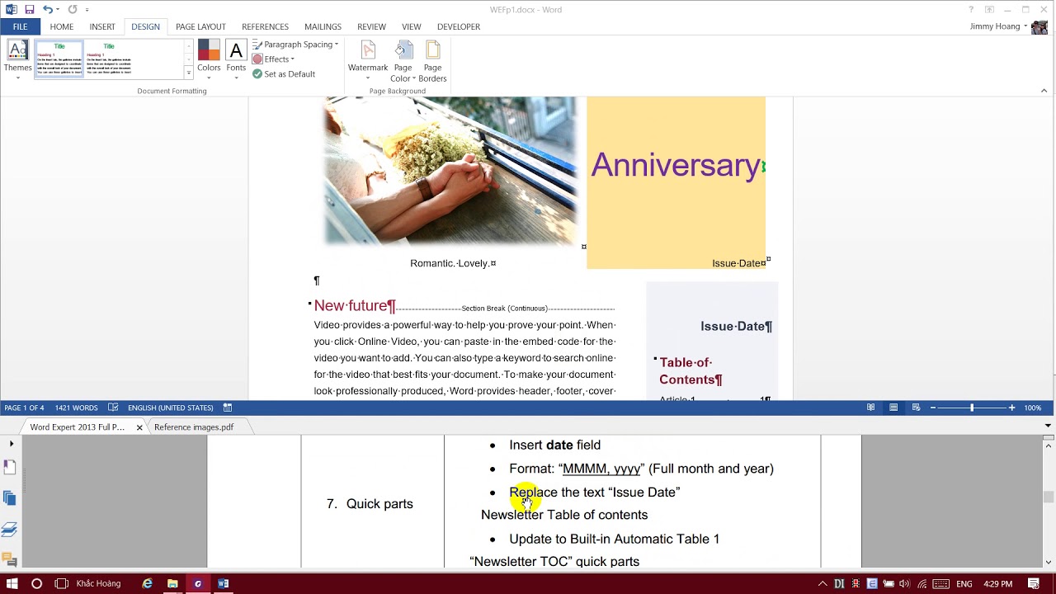Image resolution: width=1056 pixels, height=594 pixels.
Task: Open the copy pages icon in PDF sidebar
Action: pos(10,498)
